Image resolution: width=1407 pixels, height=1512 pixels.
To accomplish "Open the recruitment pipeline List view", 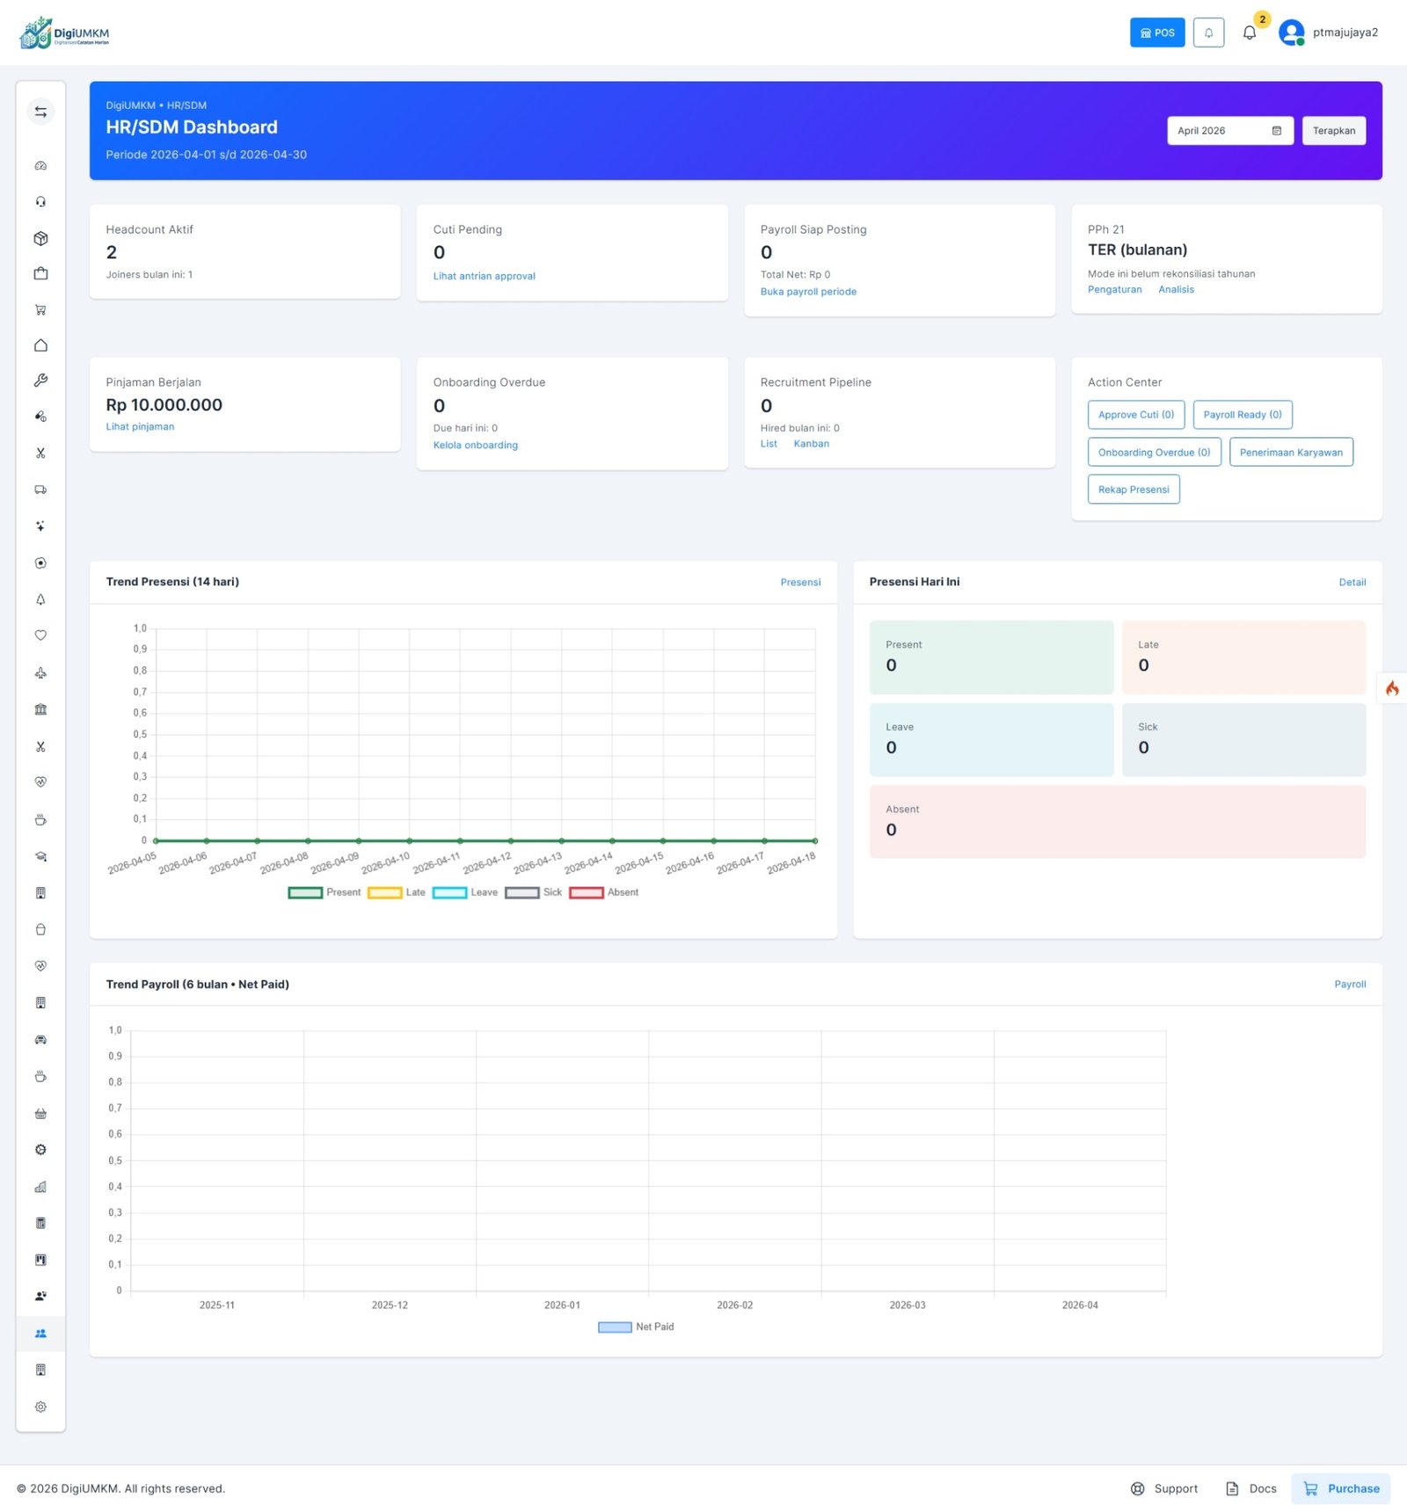I will [769, 444].
